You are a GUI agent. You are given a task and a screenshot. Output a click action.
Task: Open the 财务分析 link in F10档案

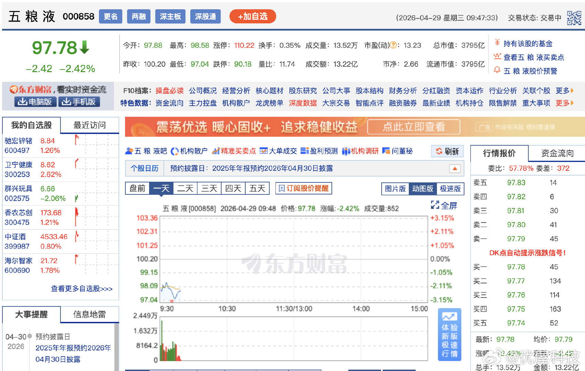(x=403, y=91)
